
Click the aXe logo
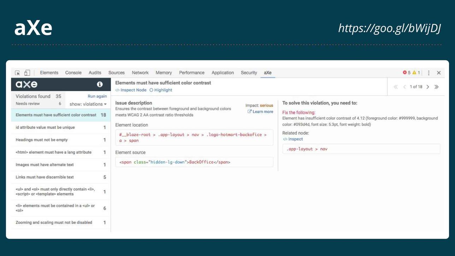(26, 84)
